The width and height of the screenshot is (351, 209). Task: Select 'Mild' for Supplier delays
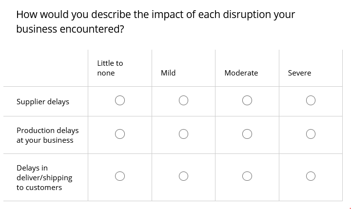pos(183,100)
